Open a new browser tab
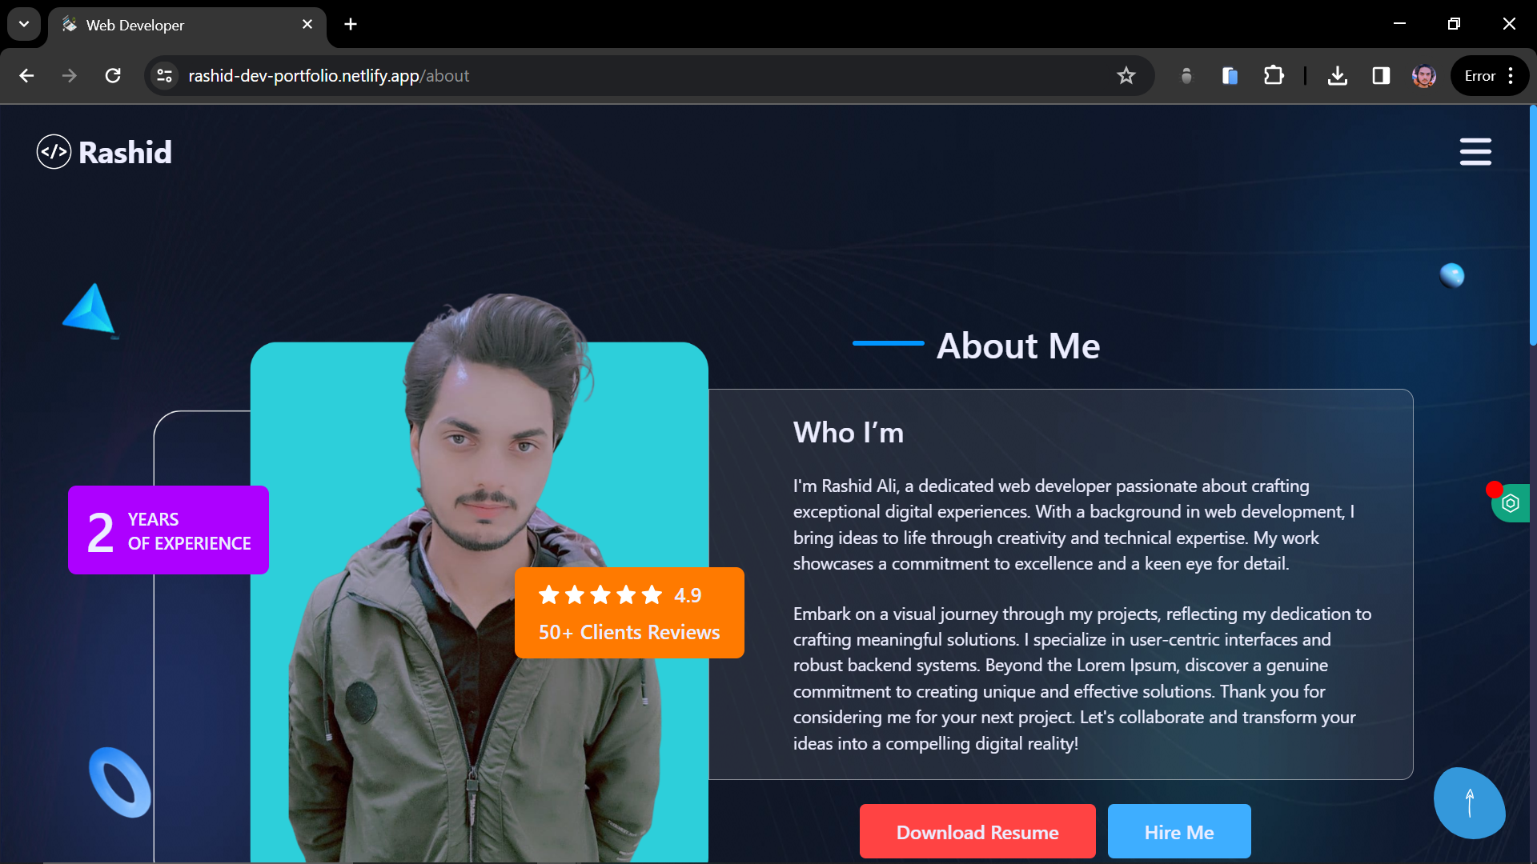Screen dimensions: 1537x864 point(351,24)
